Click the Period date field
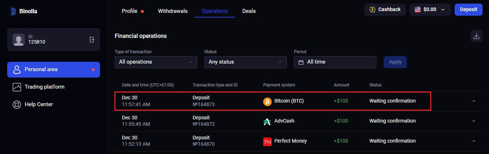The height and width of the screenshot is (154, 489). pos(335,62)
